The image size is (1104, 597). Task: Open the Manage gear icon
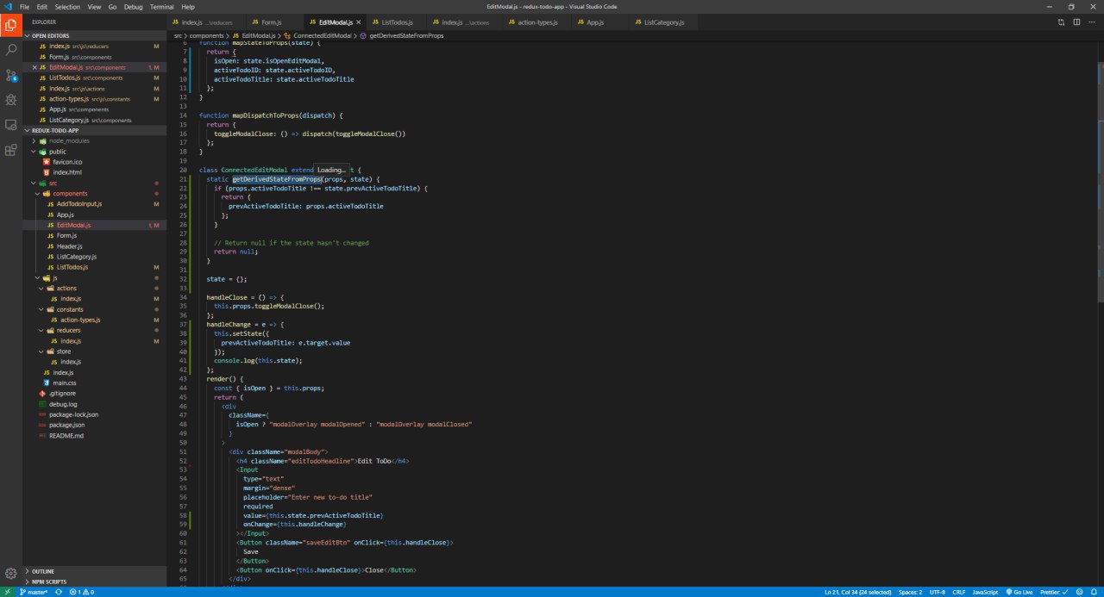(x=11, y=573)
